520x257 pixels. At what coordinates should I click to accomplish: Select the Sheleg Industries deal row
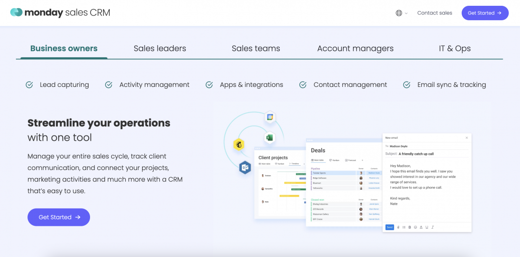click(346, 204)
